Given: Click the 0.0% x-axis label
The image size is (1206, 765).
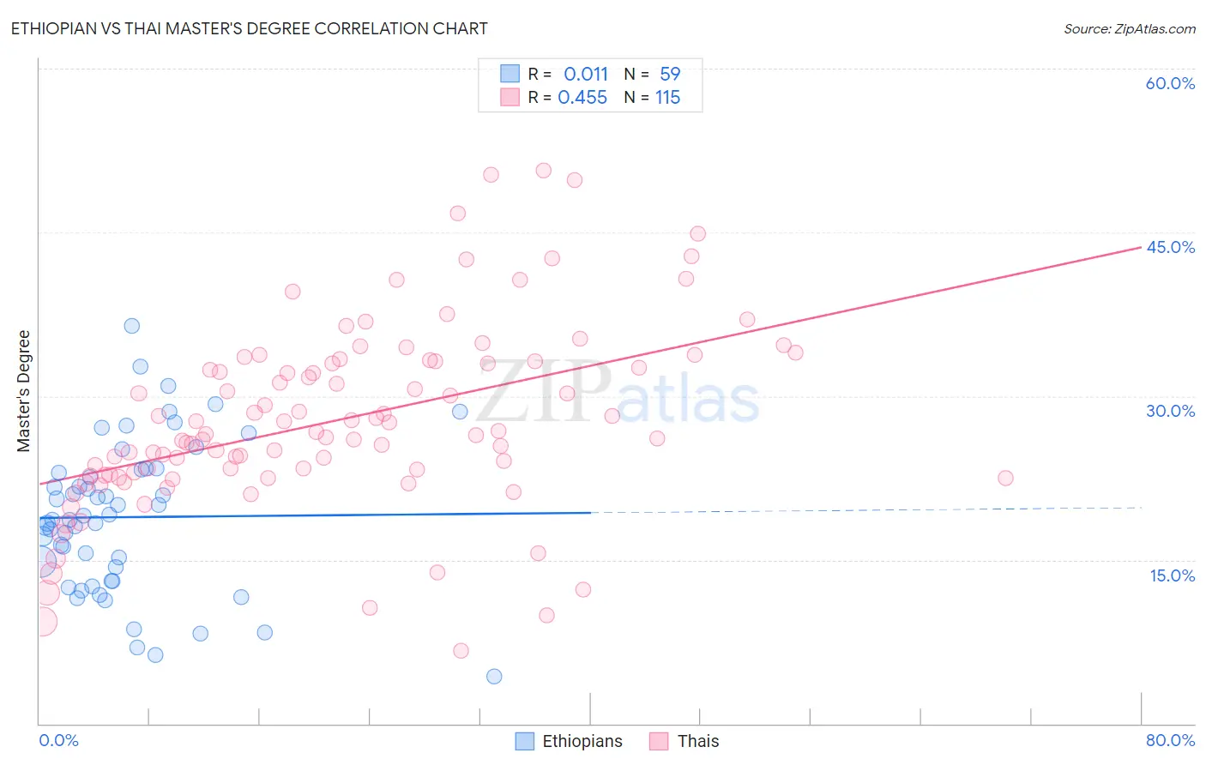Looking at the screenshot, I should (x=58, y=740).
